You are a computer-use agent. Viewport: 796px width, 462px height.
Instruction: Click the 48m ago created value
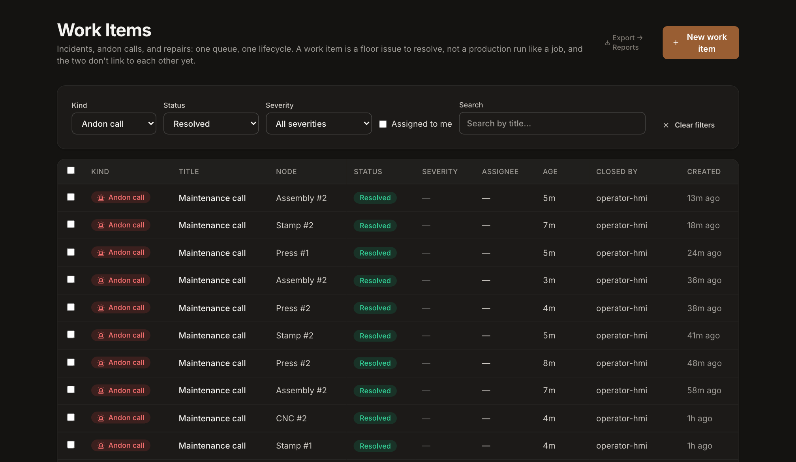(x=704, y=363)
